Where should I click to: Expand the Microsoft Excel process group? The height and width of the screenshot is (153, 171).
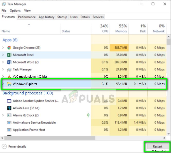[3, 55]
